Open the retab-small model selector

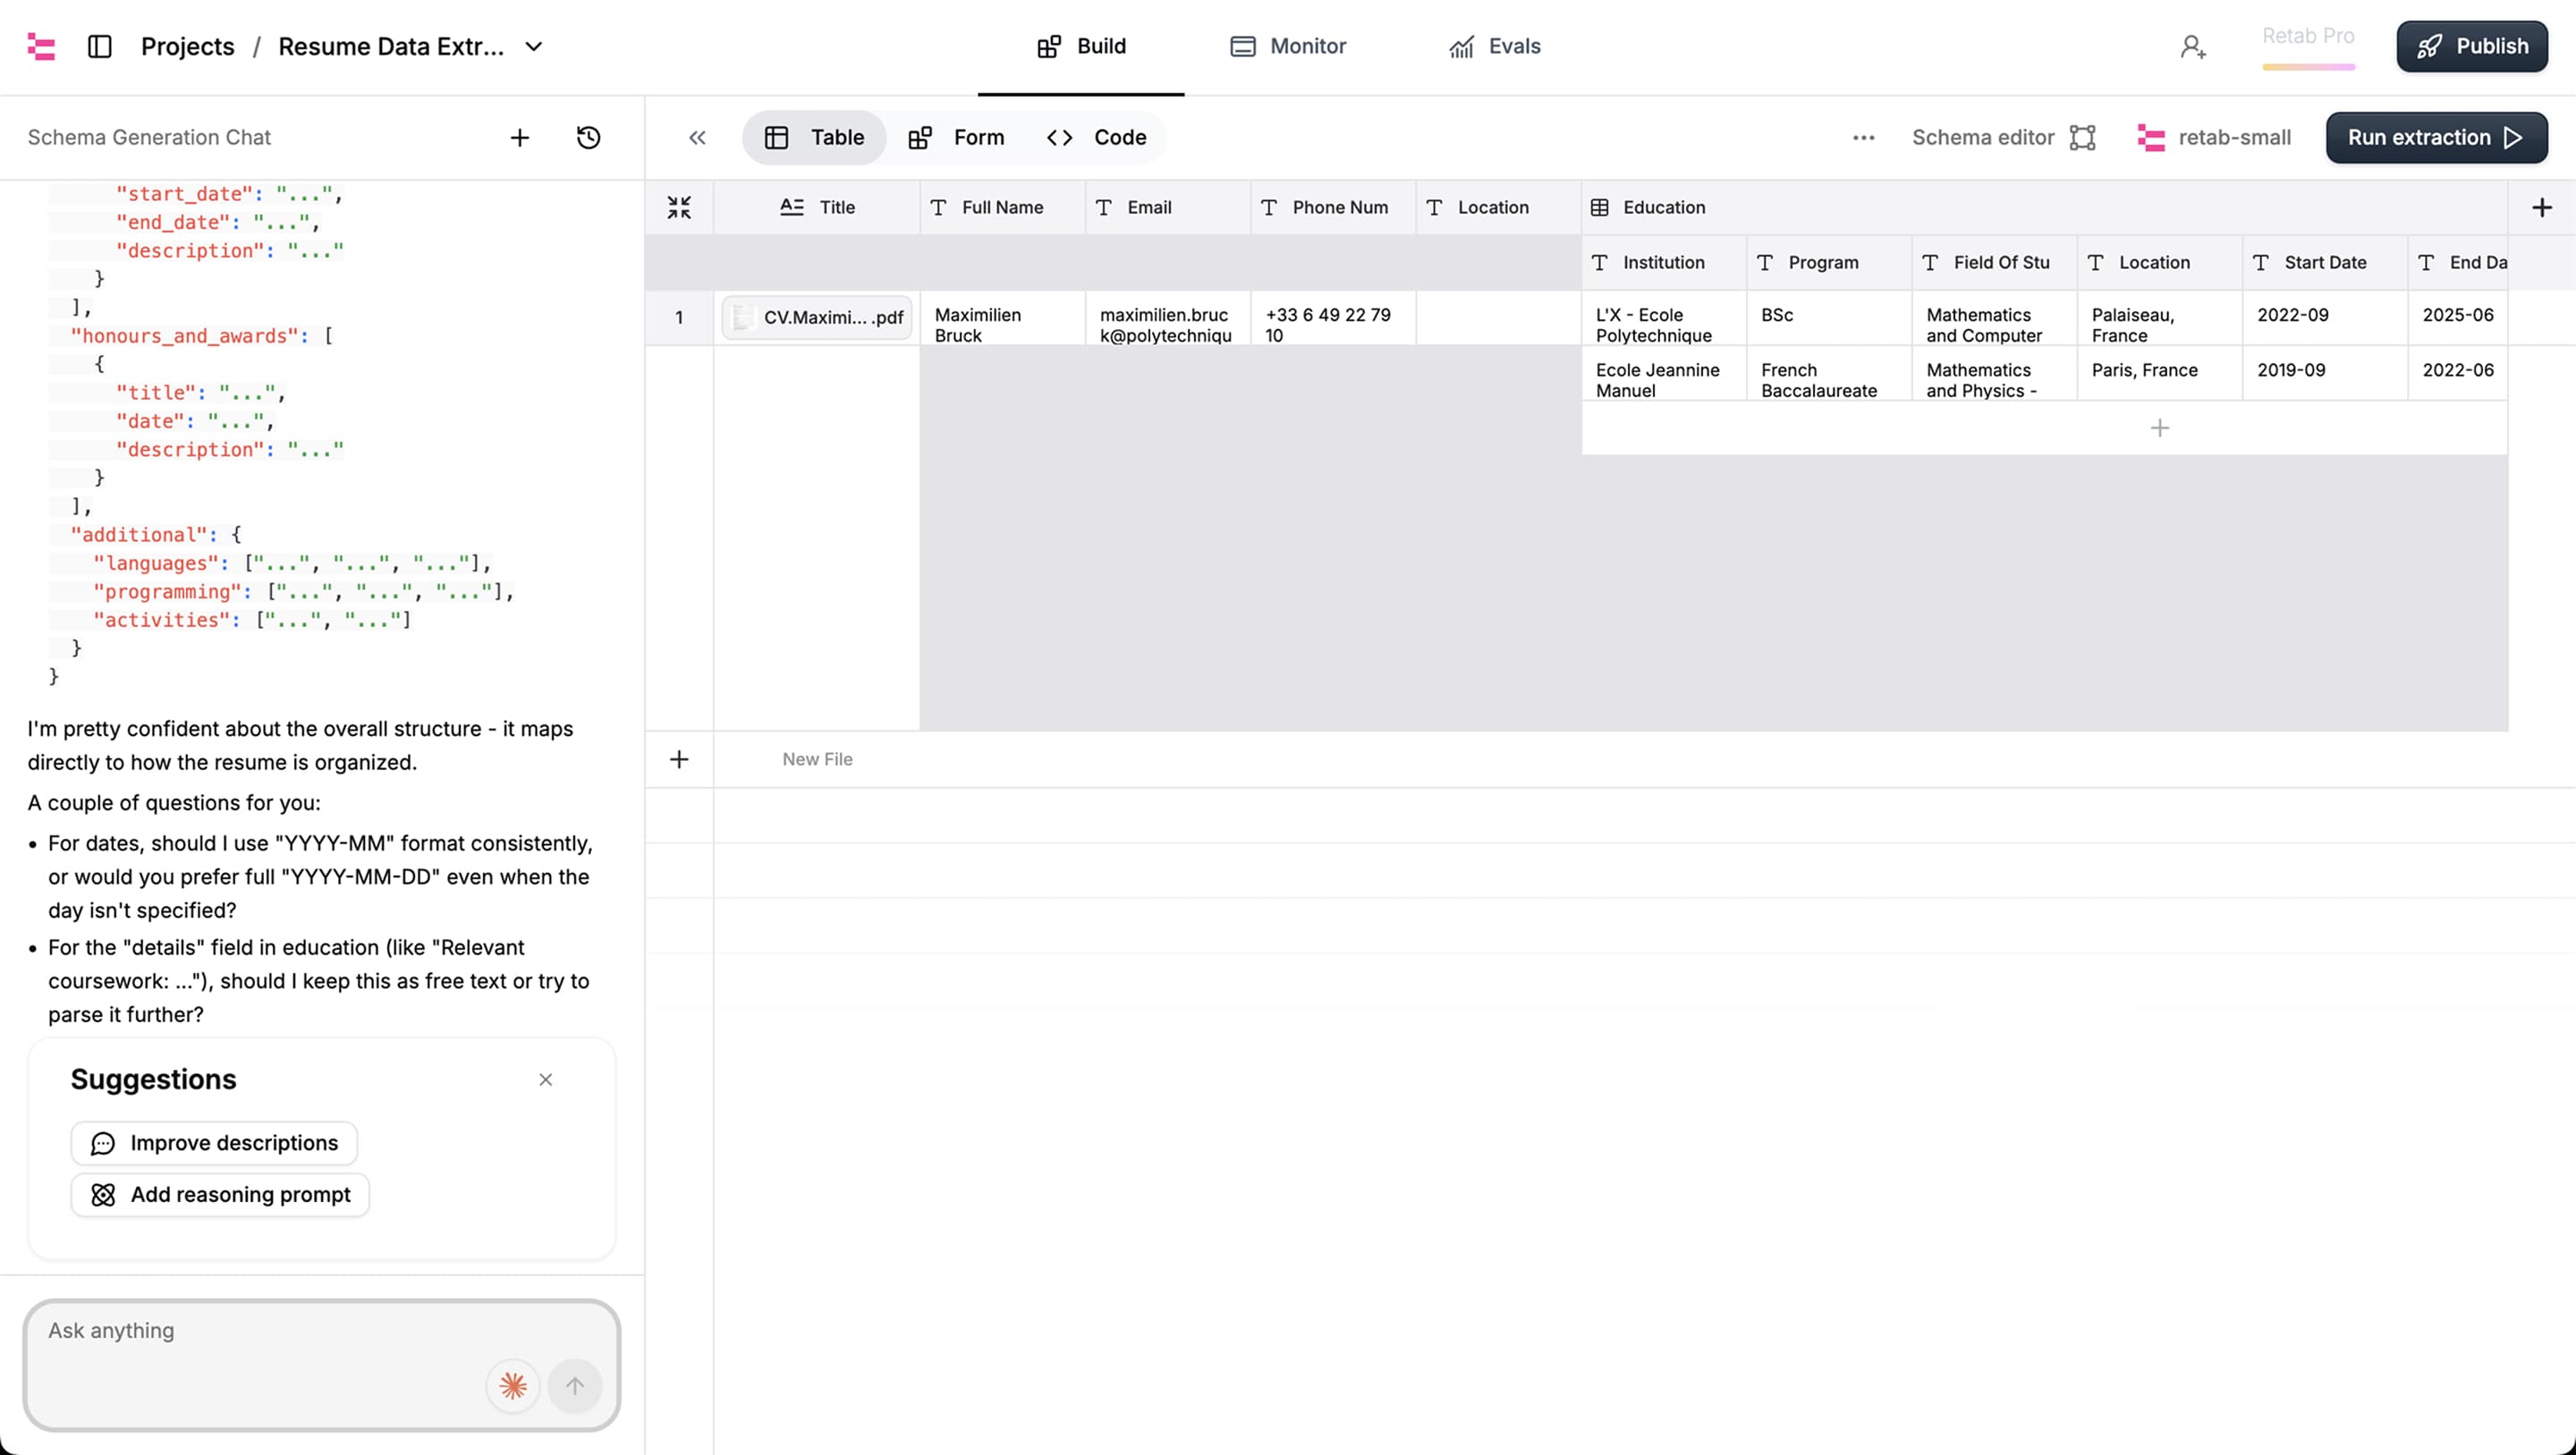[x=2215, y=137]
